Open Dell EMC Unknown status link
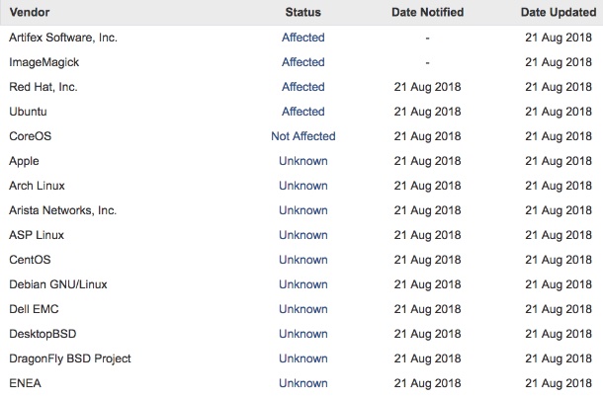The height and width of the screenshot is (397, 603). [x=303, y=309]
